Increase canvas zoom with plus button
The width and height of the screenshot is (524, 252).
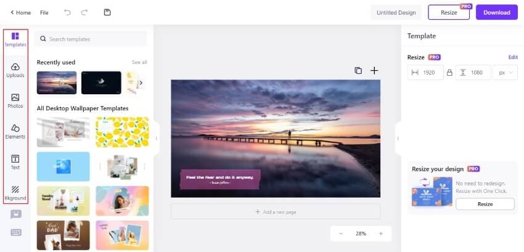pyautogui.click(x=380, y=234)
